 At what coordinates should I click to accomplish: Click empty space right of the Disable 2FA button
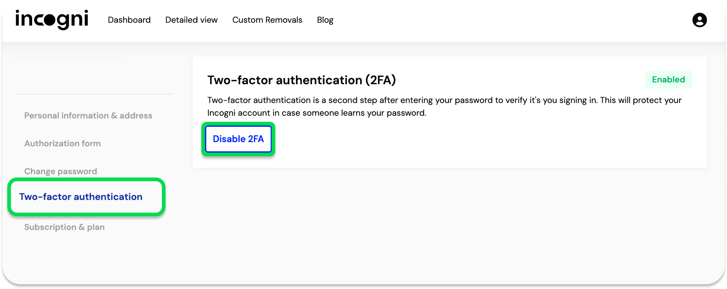point(455,139)
